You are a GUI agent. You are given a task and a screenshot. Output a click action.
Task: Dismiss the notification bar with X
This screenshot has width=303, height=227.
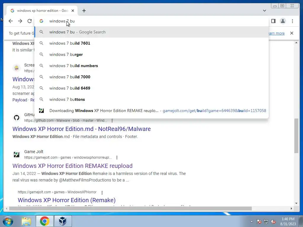292,33
